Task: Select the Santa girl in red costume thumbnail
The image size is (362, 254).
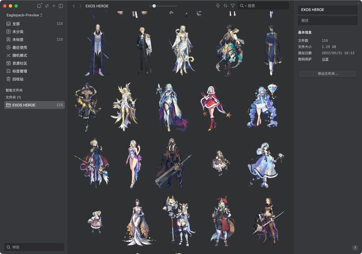Action: [x=216, y=108]
